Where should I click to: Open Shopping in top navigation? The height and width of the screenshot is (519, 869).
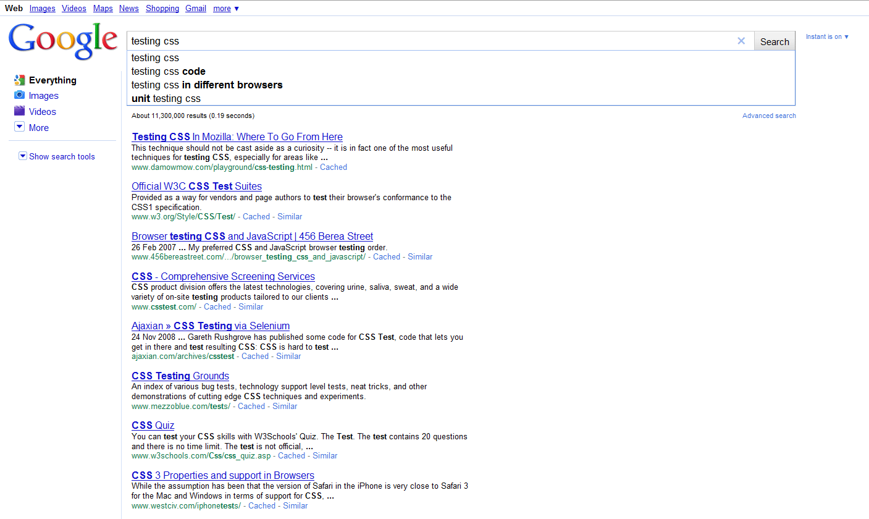[x=162, y=9]
